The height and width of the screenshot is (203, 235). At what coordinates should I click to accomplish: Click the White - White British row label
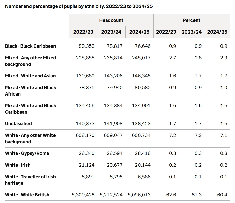(x=27, y=195)
